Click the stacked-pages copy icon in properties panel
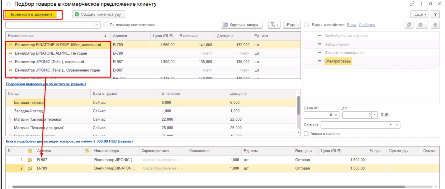 click(x=409, y=25)
